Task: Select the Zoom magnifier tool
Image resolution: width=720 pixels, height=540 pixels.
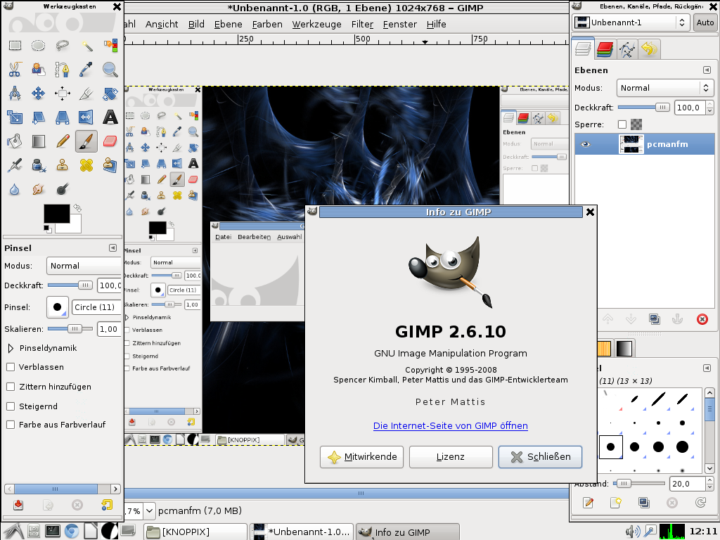Action: click(x=109, y=70)
